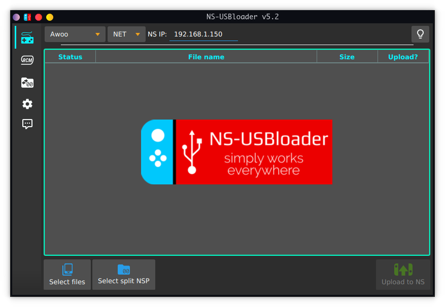The image size is (445, 307).
Task: Select the gamepad games mode icon
Action: coord(27,37)
